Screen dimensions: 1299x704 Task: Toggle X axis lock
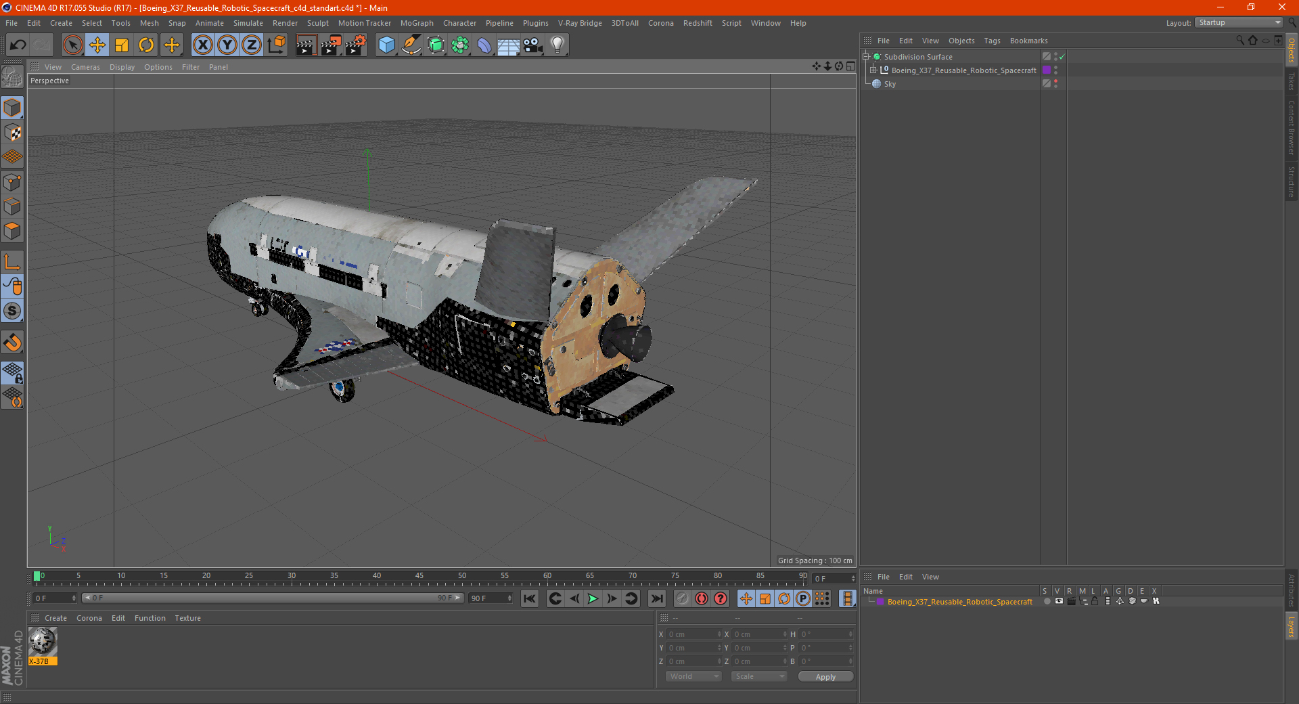202,45
